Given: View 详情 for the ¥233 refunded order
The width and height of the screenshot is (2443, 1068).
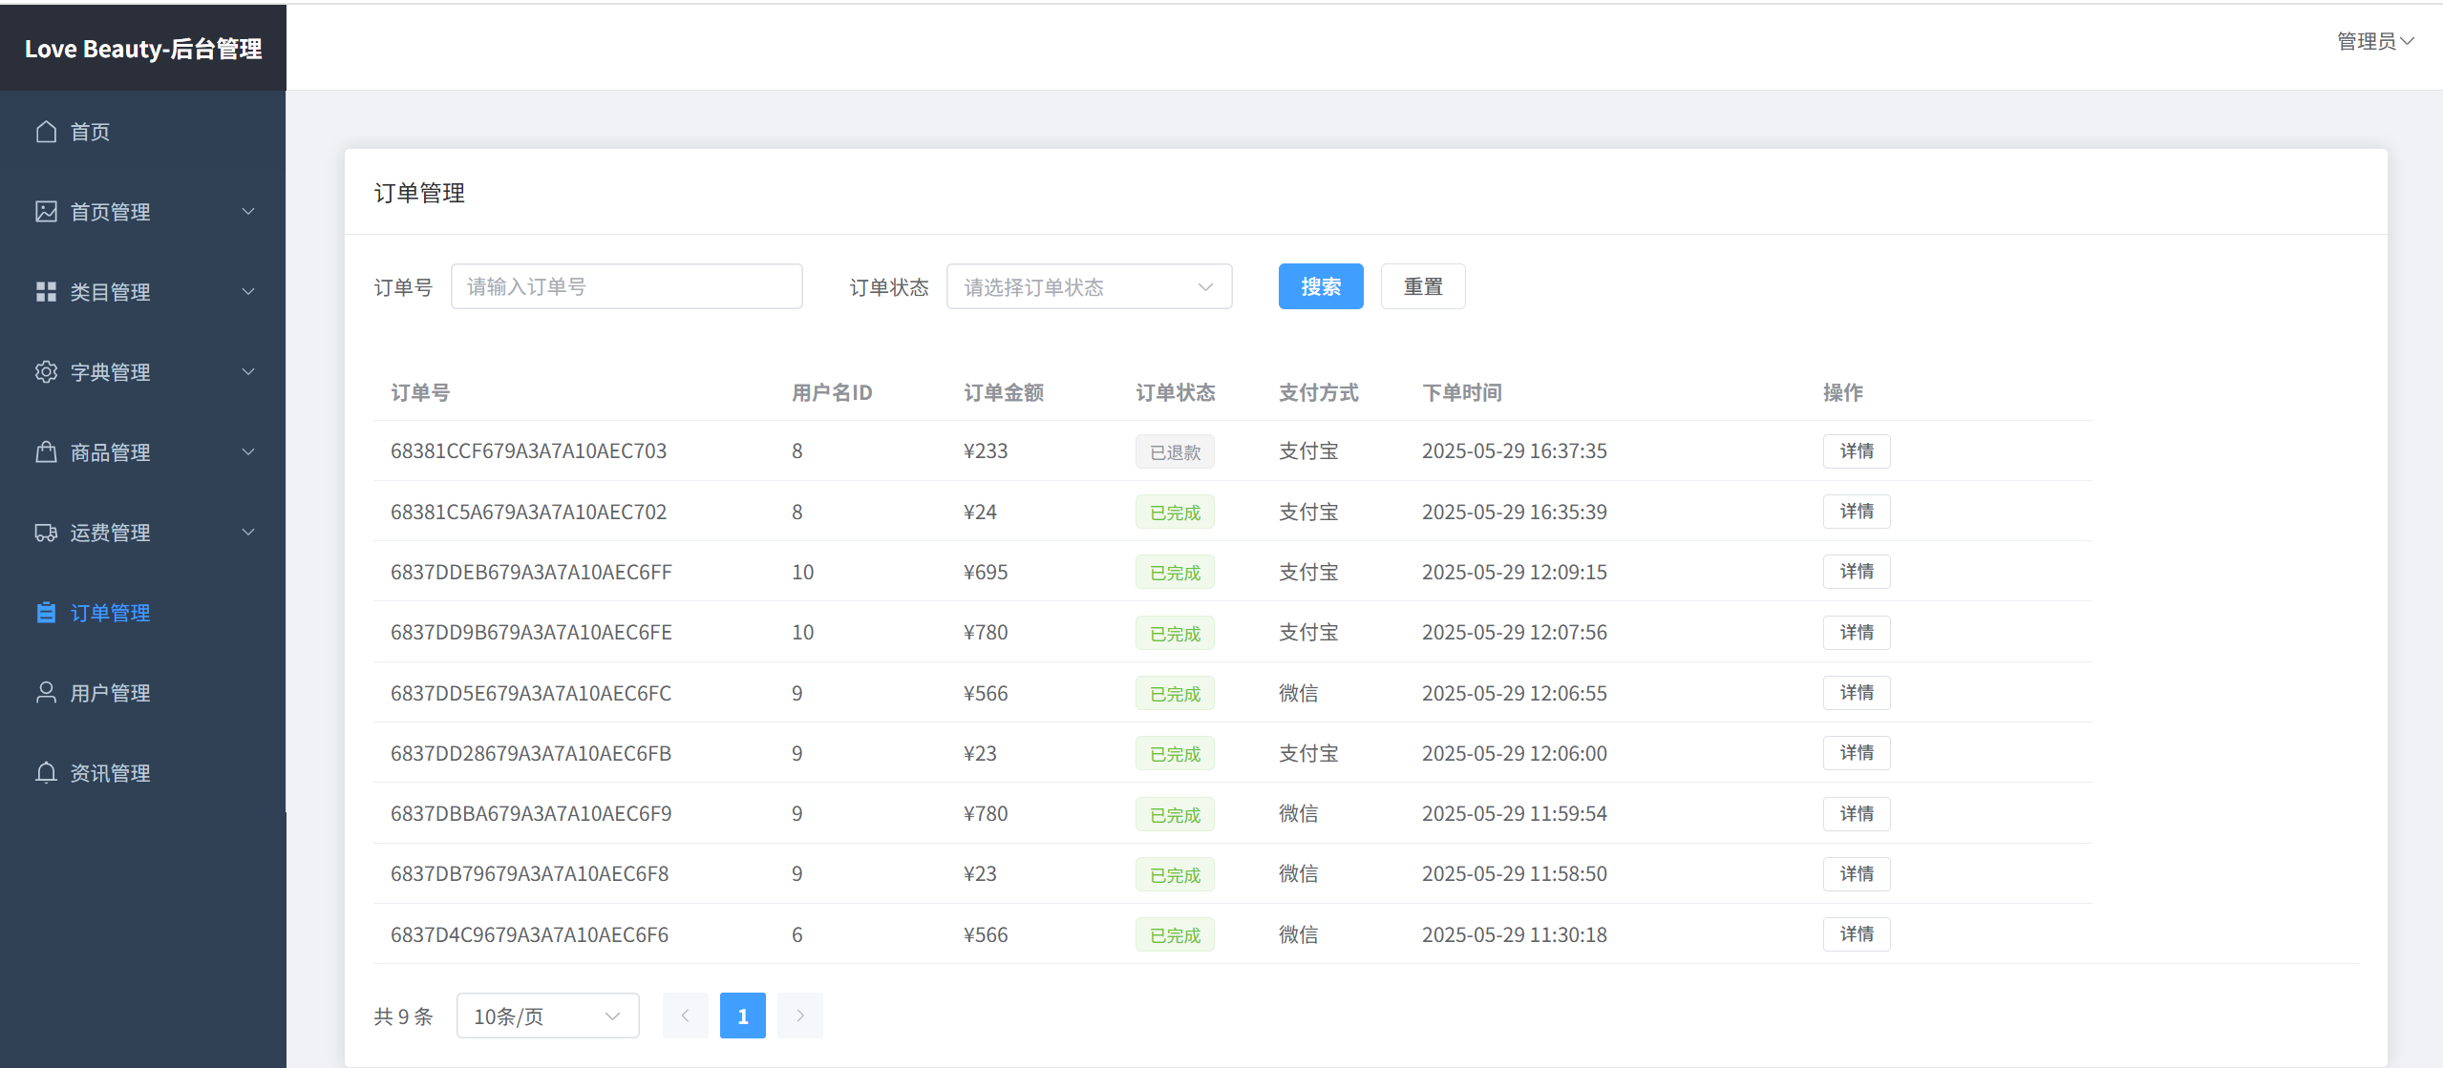Looking at the screenshot, I should pos(1856,451).
